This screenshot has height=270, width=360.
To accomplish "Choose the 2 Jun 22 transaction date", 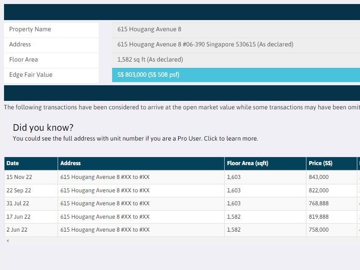I will coord(17,230).
